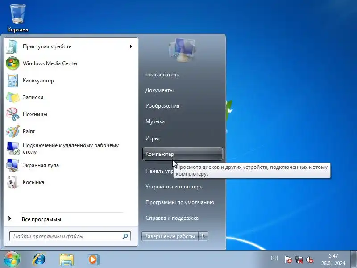Click Завершение работы button
This screenshot has height=268, width=357.
pyautogui.click(x=170, y=236)
